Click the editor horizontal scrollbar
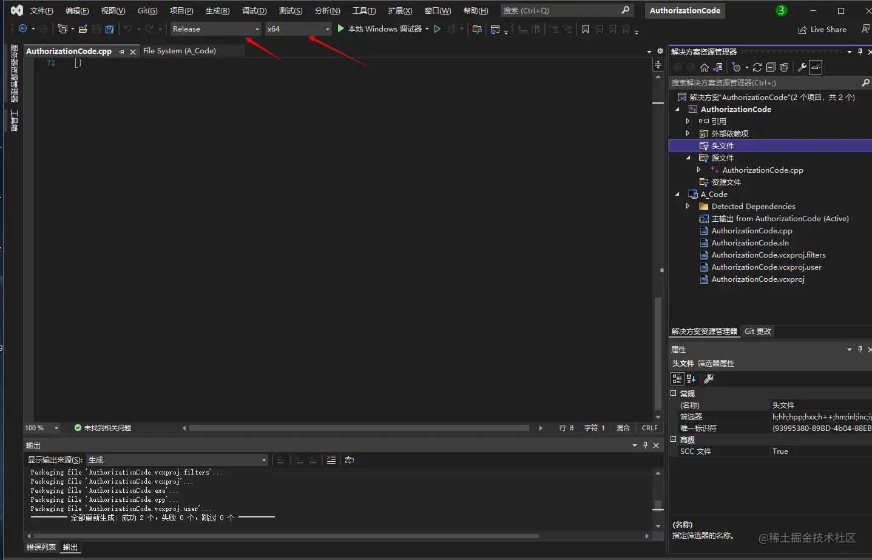Screen dimensions: 872x560 359,428
